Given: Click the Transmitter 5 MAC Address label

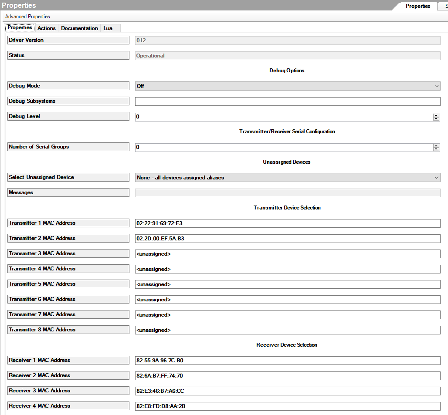Looking at the screenshot, I should coord(68,284).
